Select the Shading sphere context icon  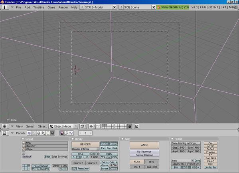(x=39, y=133)
